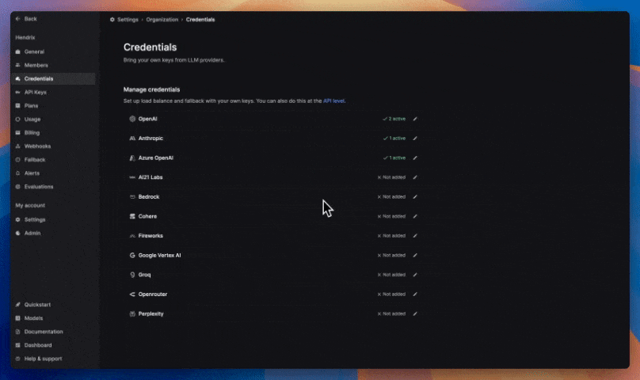Click Perplexity 'Not added' status

tap(391, 313)
